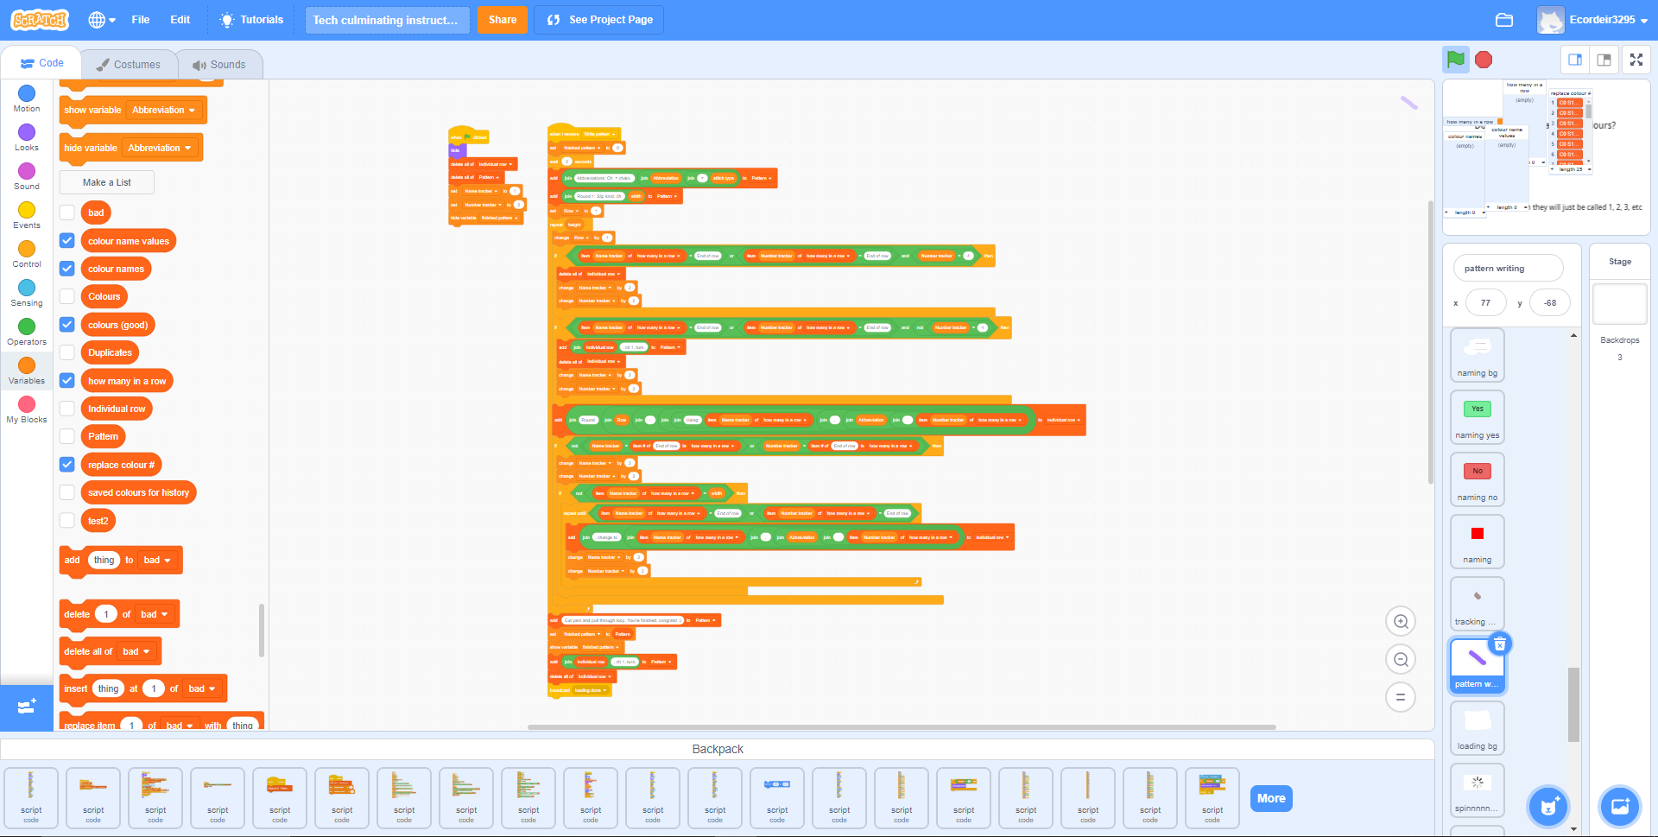Screen dimensions: 1658x837
Task: Open the Ecordeir3295 account menu
Action: tap(1594, 19)
